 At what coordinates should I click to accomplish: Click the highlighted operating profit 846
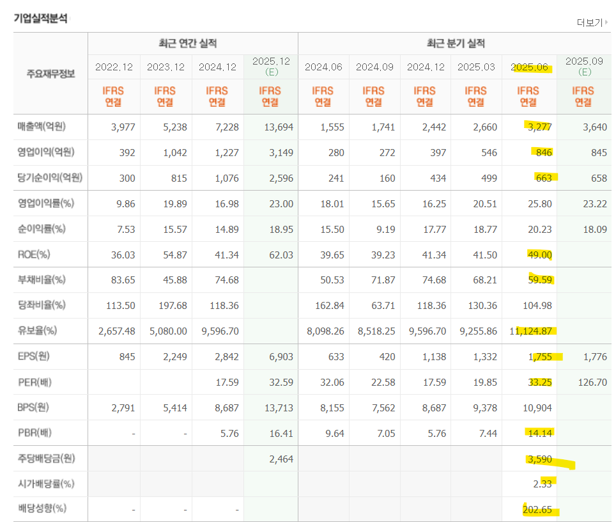point(544,153)
